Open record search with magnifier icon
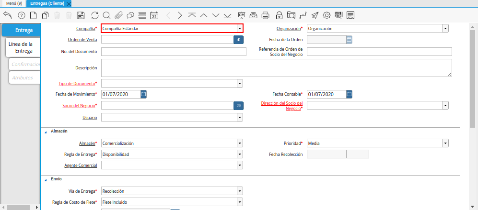 click(106, 15)
